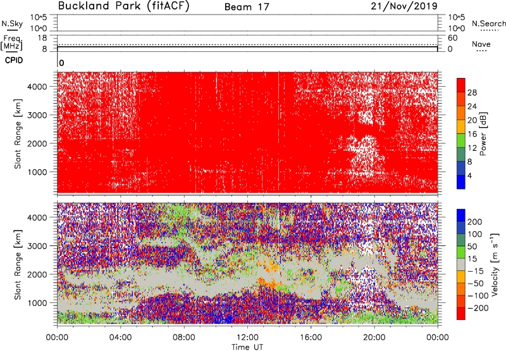Click the blue top velocity colorbar segment
The width and height of the screenshot is (506, 351).
point(461,215)
